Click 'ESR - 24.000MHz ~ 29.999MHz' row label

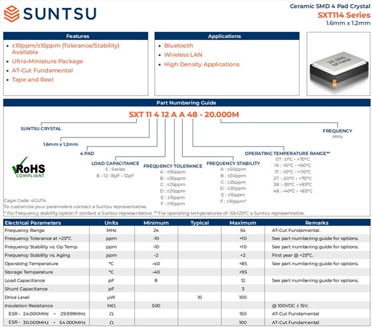coord(46,314)
